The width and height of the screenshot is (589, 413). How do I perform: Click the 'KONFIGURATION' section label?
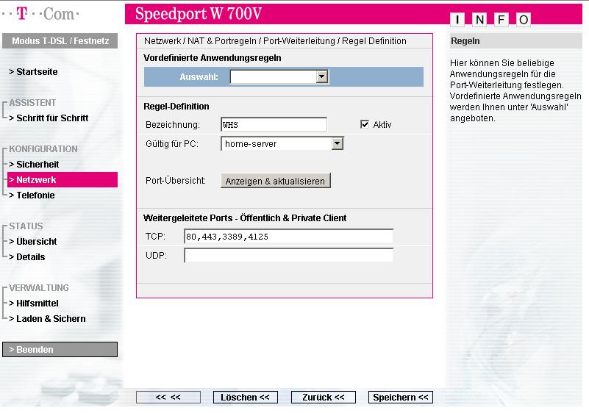43,149
